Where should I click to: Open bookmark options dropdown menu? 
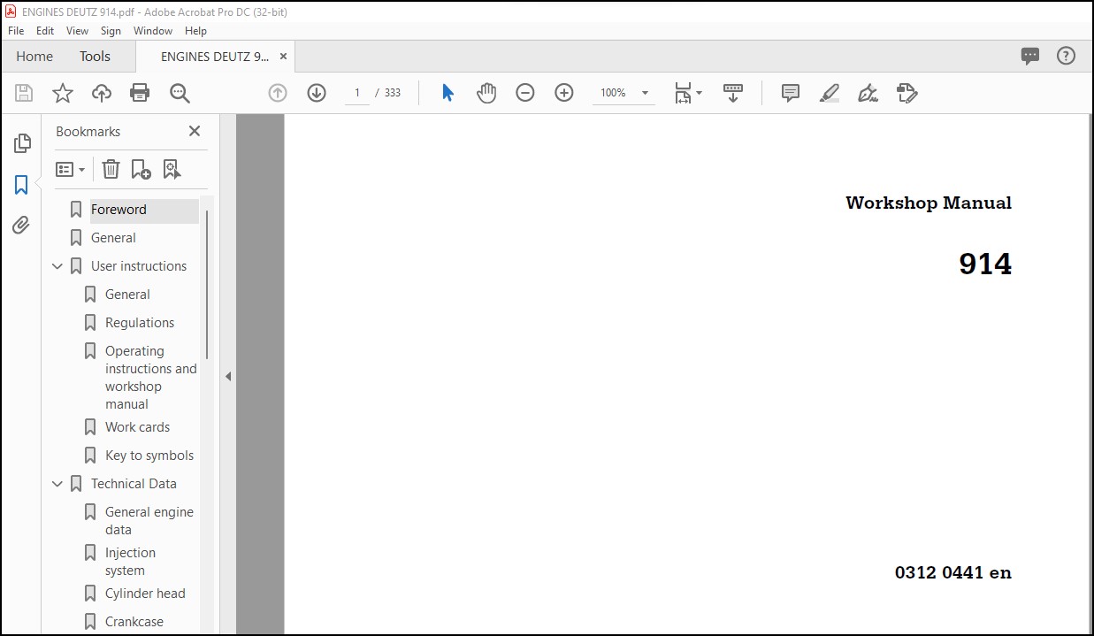pyautogui.click(x=71, y=169)
